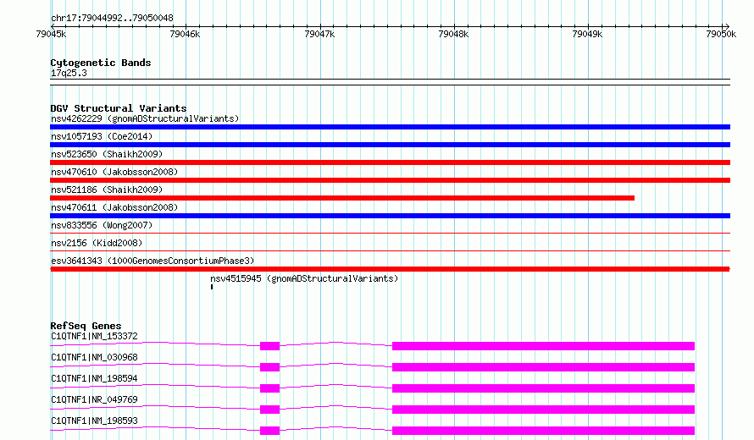
Task: Open the DGV Structural Variants track title
Action: 119,108
